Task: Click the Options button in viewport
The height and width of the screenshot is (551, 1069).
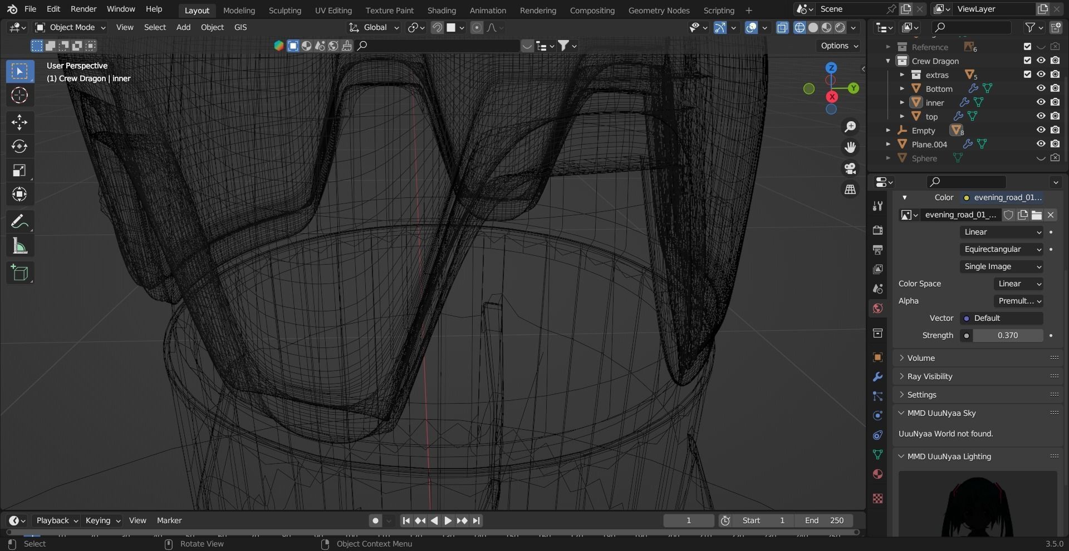Action: click(x=840, y=46)
